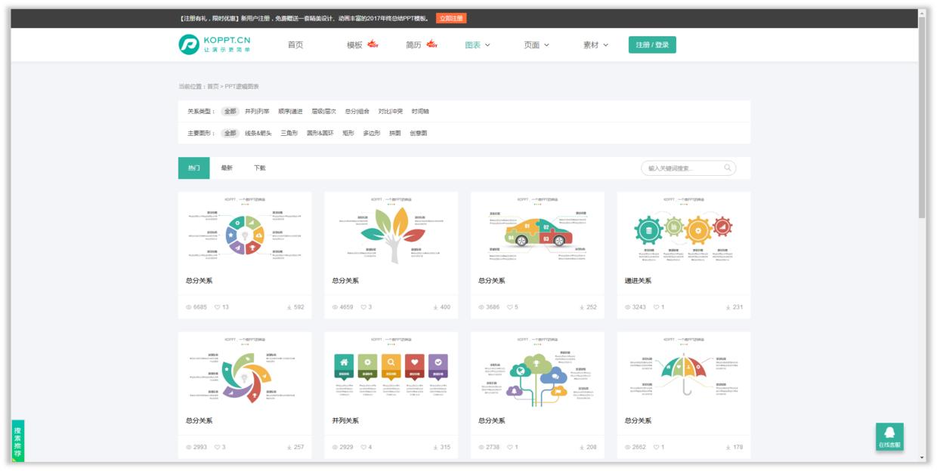Click the eye icon beside 3243

[628, 307]
